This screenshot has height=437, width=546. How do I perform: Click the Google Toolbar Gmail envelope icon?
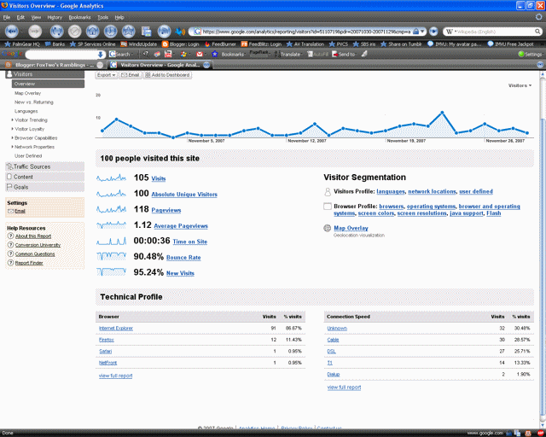(200, 54)
